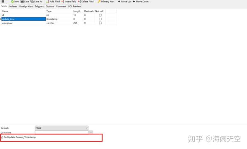Click the Not null column header
247x149 pixels.
[100, 11]
